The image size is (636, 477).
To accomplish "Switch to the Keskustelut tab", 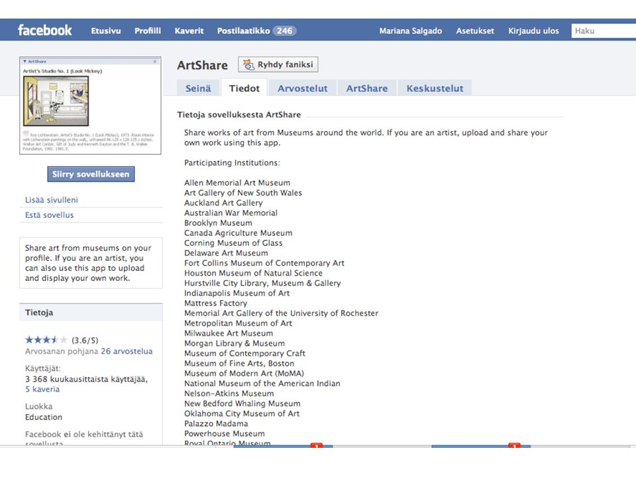I will pos(435,88).
